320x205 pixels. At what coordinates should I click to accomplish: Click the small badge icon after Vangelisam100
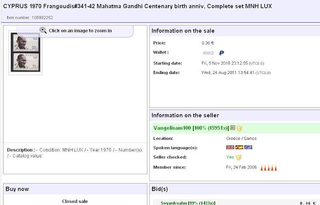[232, 127]
